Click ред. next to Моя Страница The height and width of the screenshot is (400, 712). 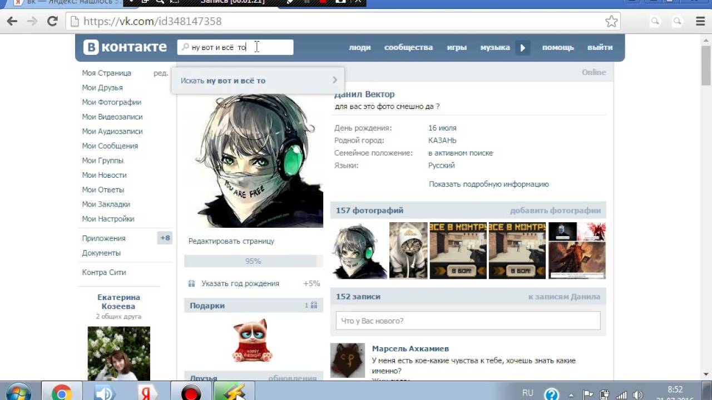click(161, 73)
